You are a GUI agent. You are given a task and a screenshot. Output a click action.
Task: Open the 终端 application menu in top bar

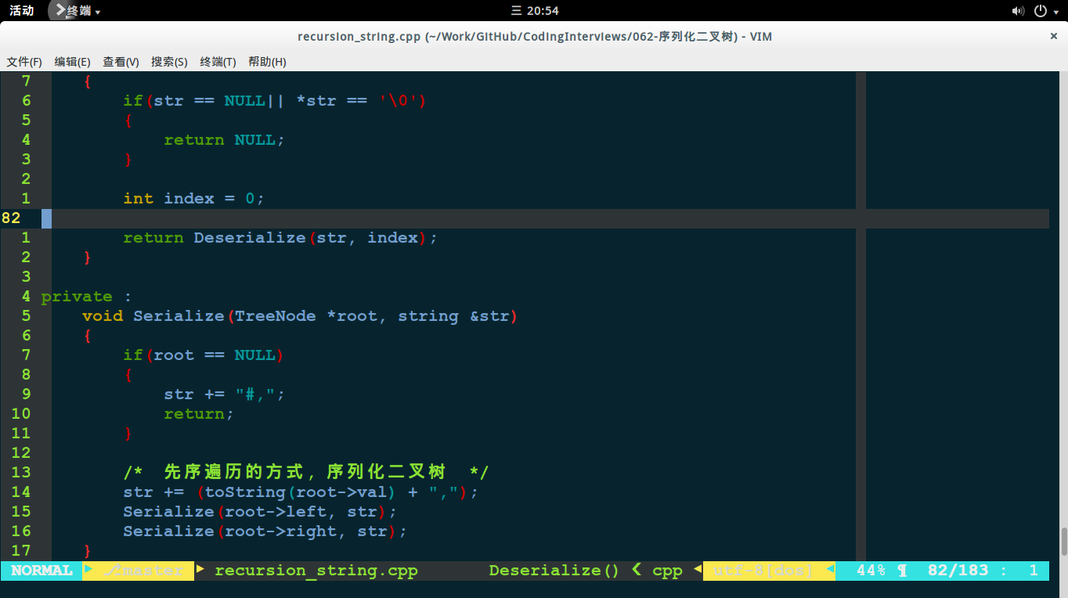83,11
